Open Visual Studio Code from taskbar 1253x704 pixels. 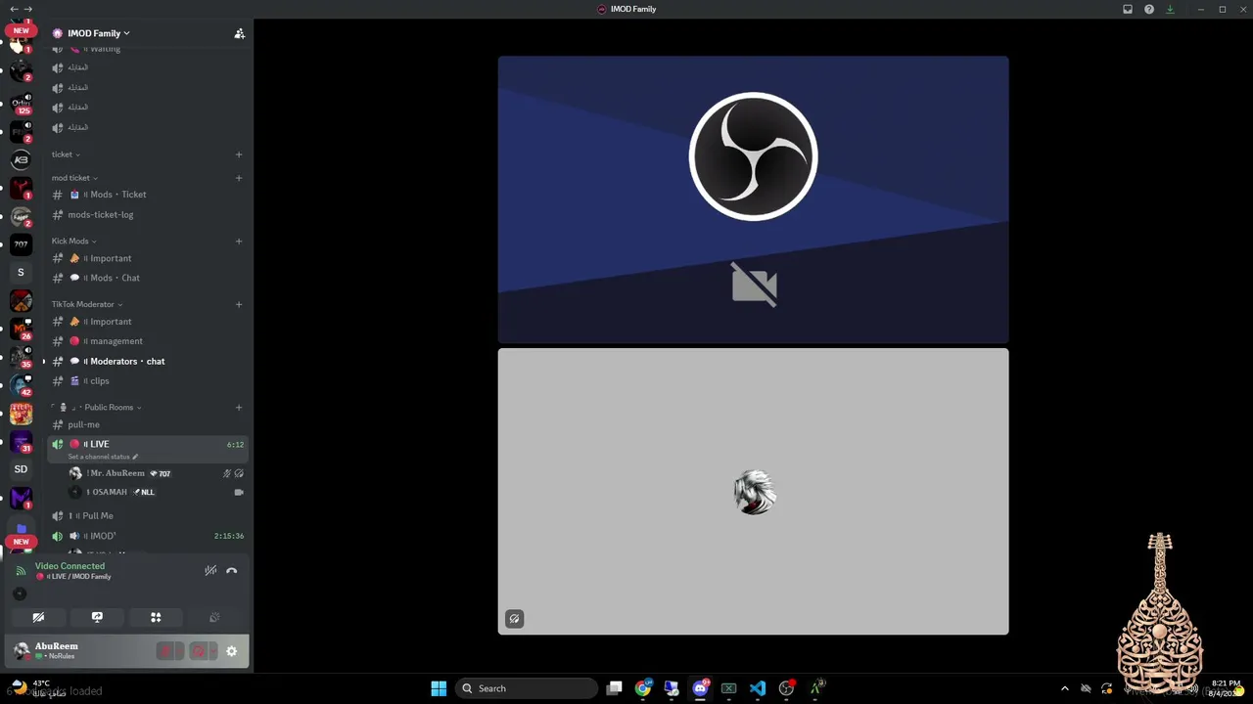point(758,688)
